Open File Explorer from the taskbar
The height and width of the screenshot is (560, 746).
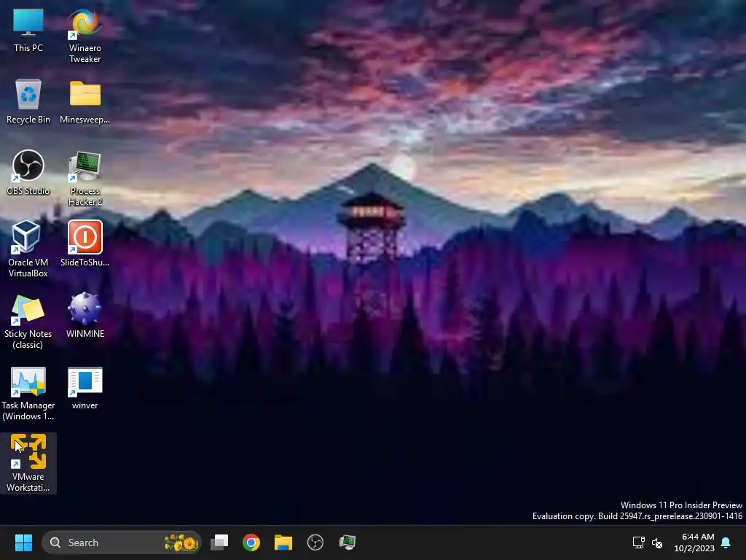coord(283,542)
